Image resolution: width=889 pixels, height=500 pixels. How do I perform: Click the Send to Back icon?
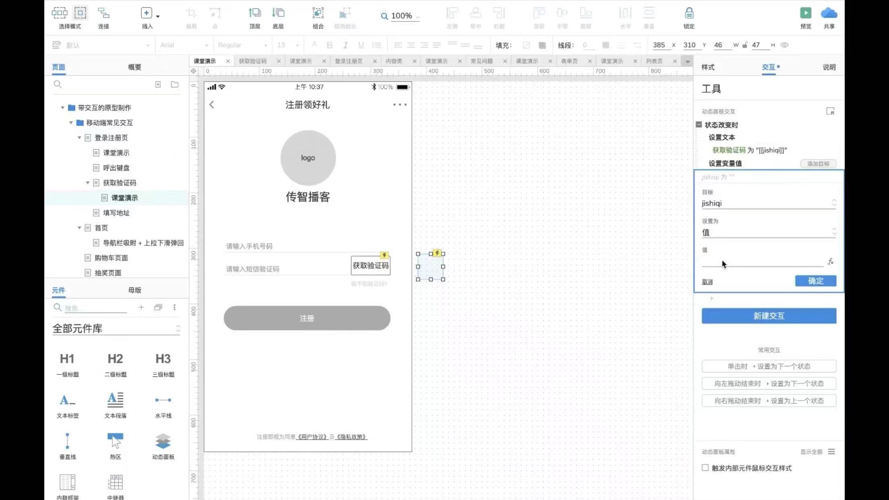coord(278,13)
